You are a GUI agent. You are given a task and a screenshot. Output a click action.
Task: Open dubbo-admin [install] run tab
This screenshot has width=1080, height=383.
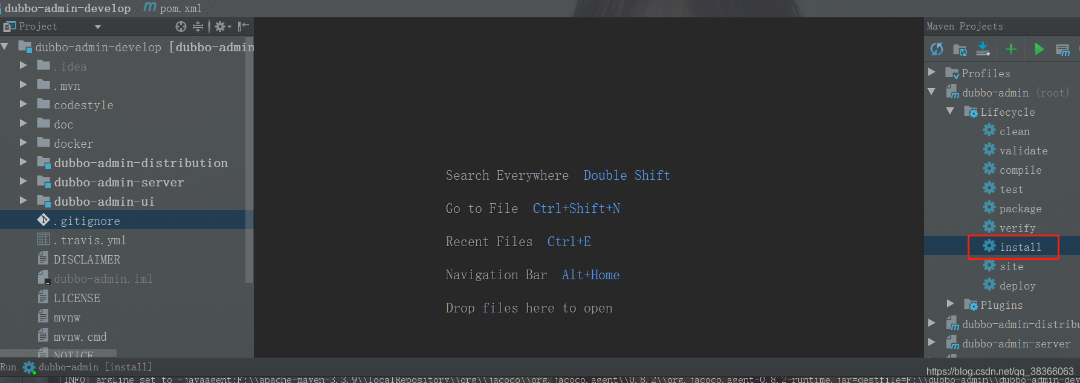point(88,367)
